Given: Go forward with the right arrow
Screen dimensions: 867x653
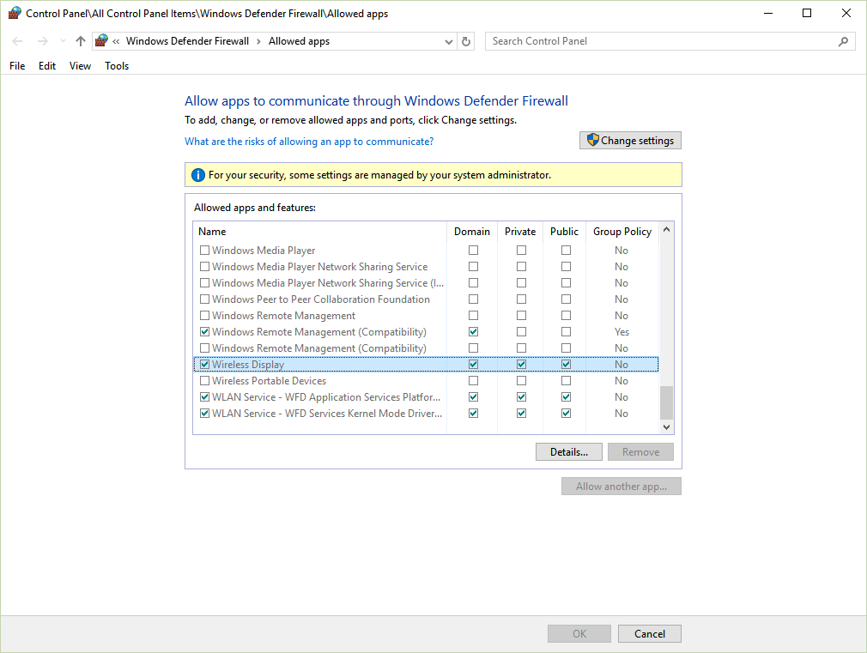Looking at the screenshot, I should click(x=42, y=41).
